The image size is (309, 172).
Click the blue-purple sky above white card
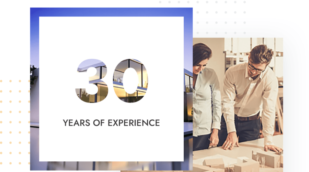point(110,12)
